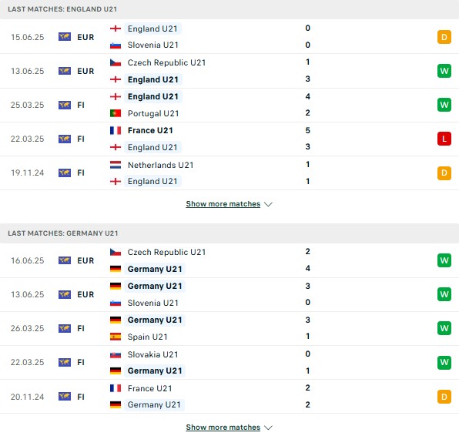Select Czech Republic U21 in Germany's matches
This screenshot has height=446, width=459.
tap(166, 252)
